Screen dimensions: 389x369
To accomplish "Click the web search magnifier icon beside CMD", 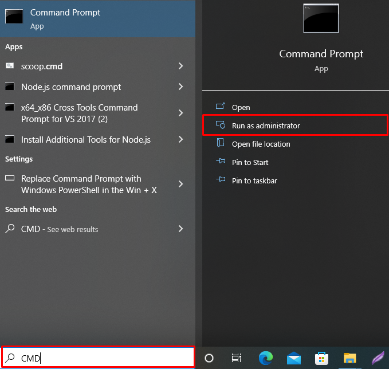I will 10,229.
